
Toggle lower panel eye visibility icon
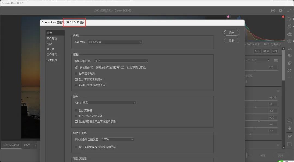tap(278, 145)
